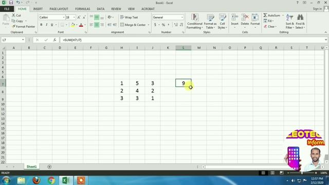Switch to the DATA tab
Image resolution: width=329 pixels, height=185 pixels.
[x=101, y=9]
